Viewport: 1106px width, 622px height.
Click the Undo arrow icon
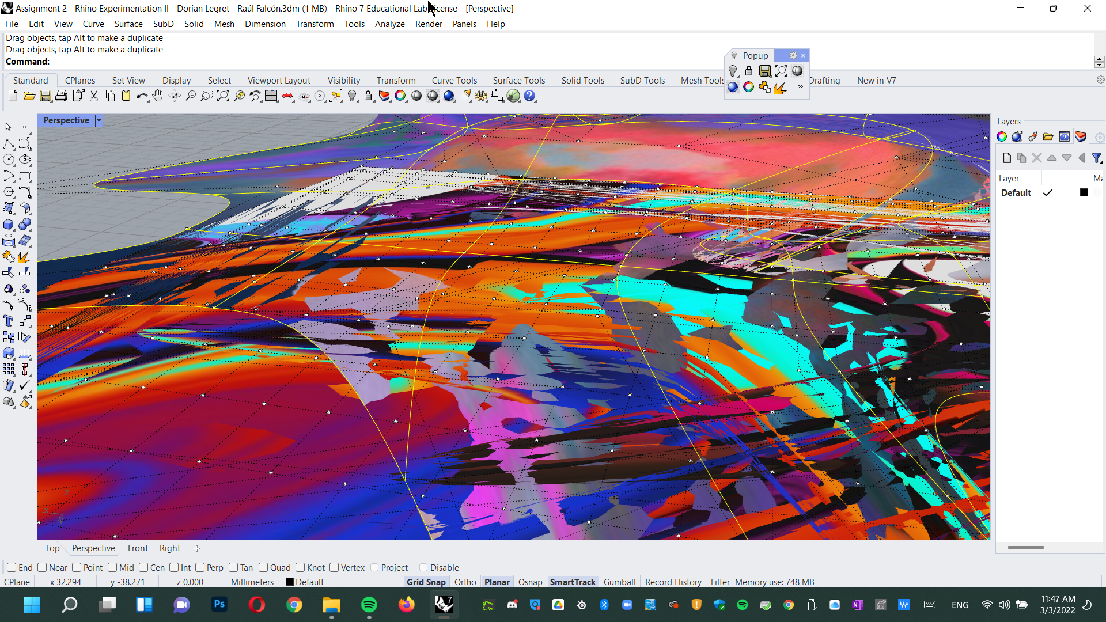[142, 96]
